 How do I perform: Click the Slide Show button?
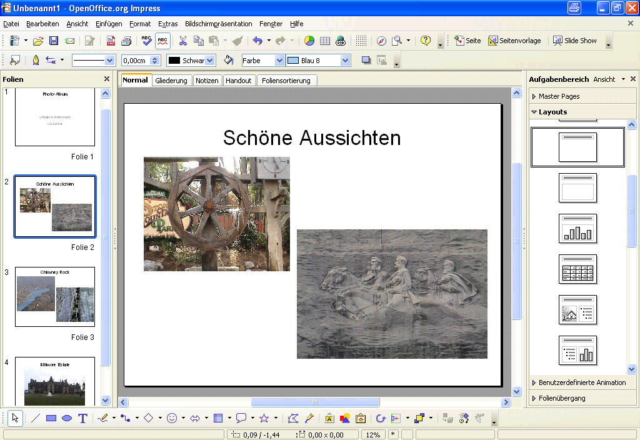575,41
